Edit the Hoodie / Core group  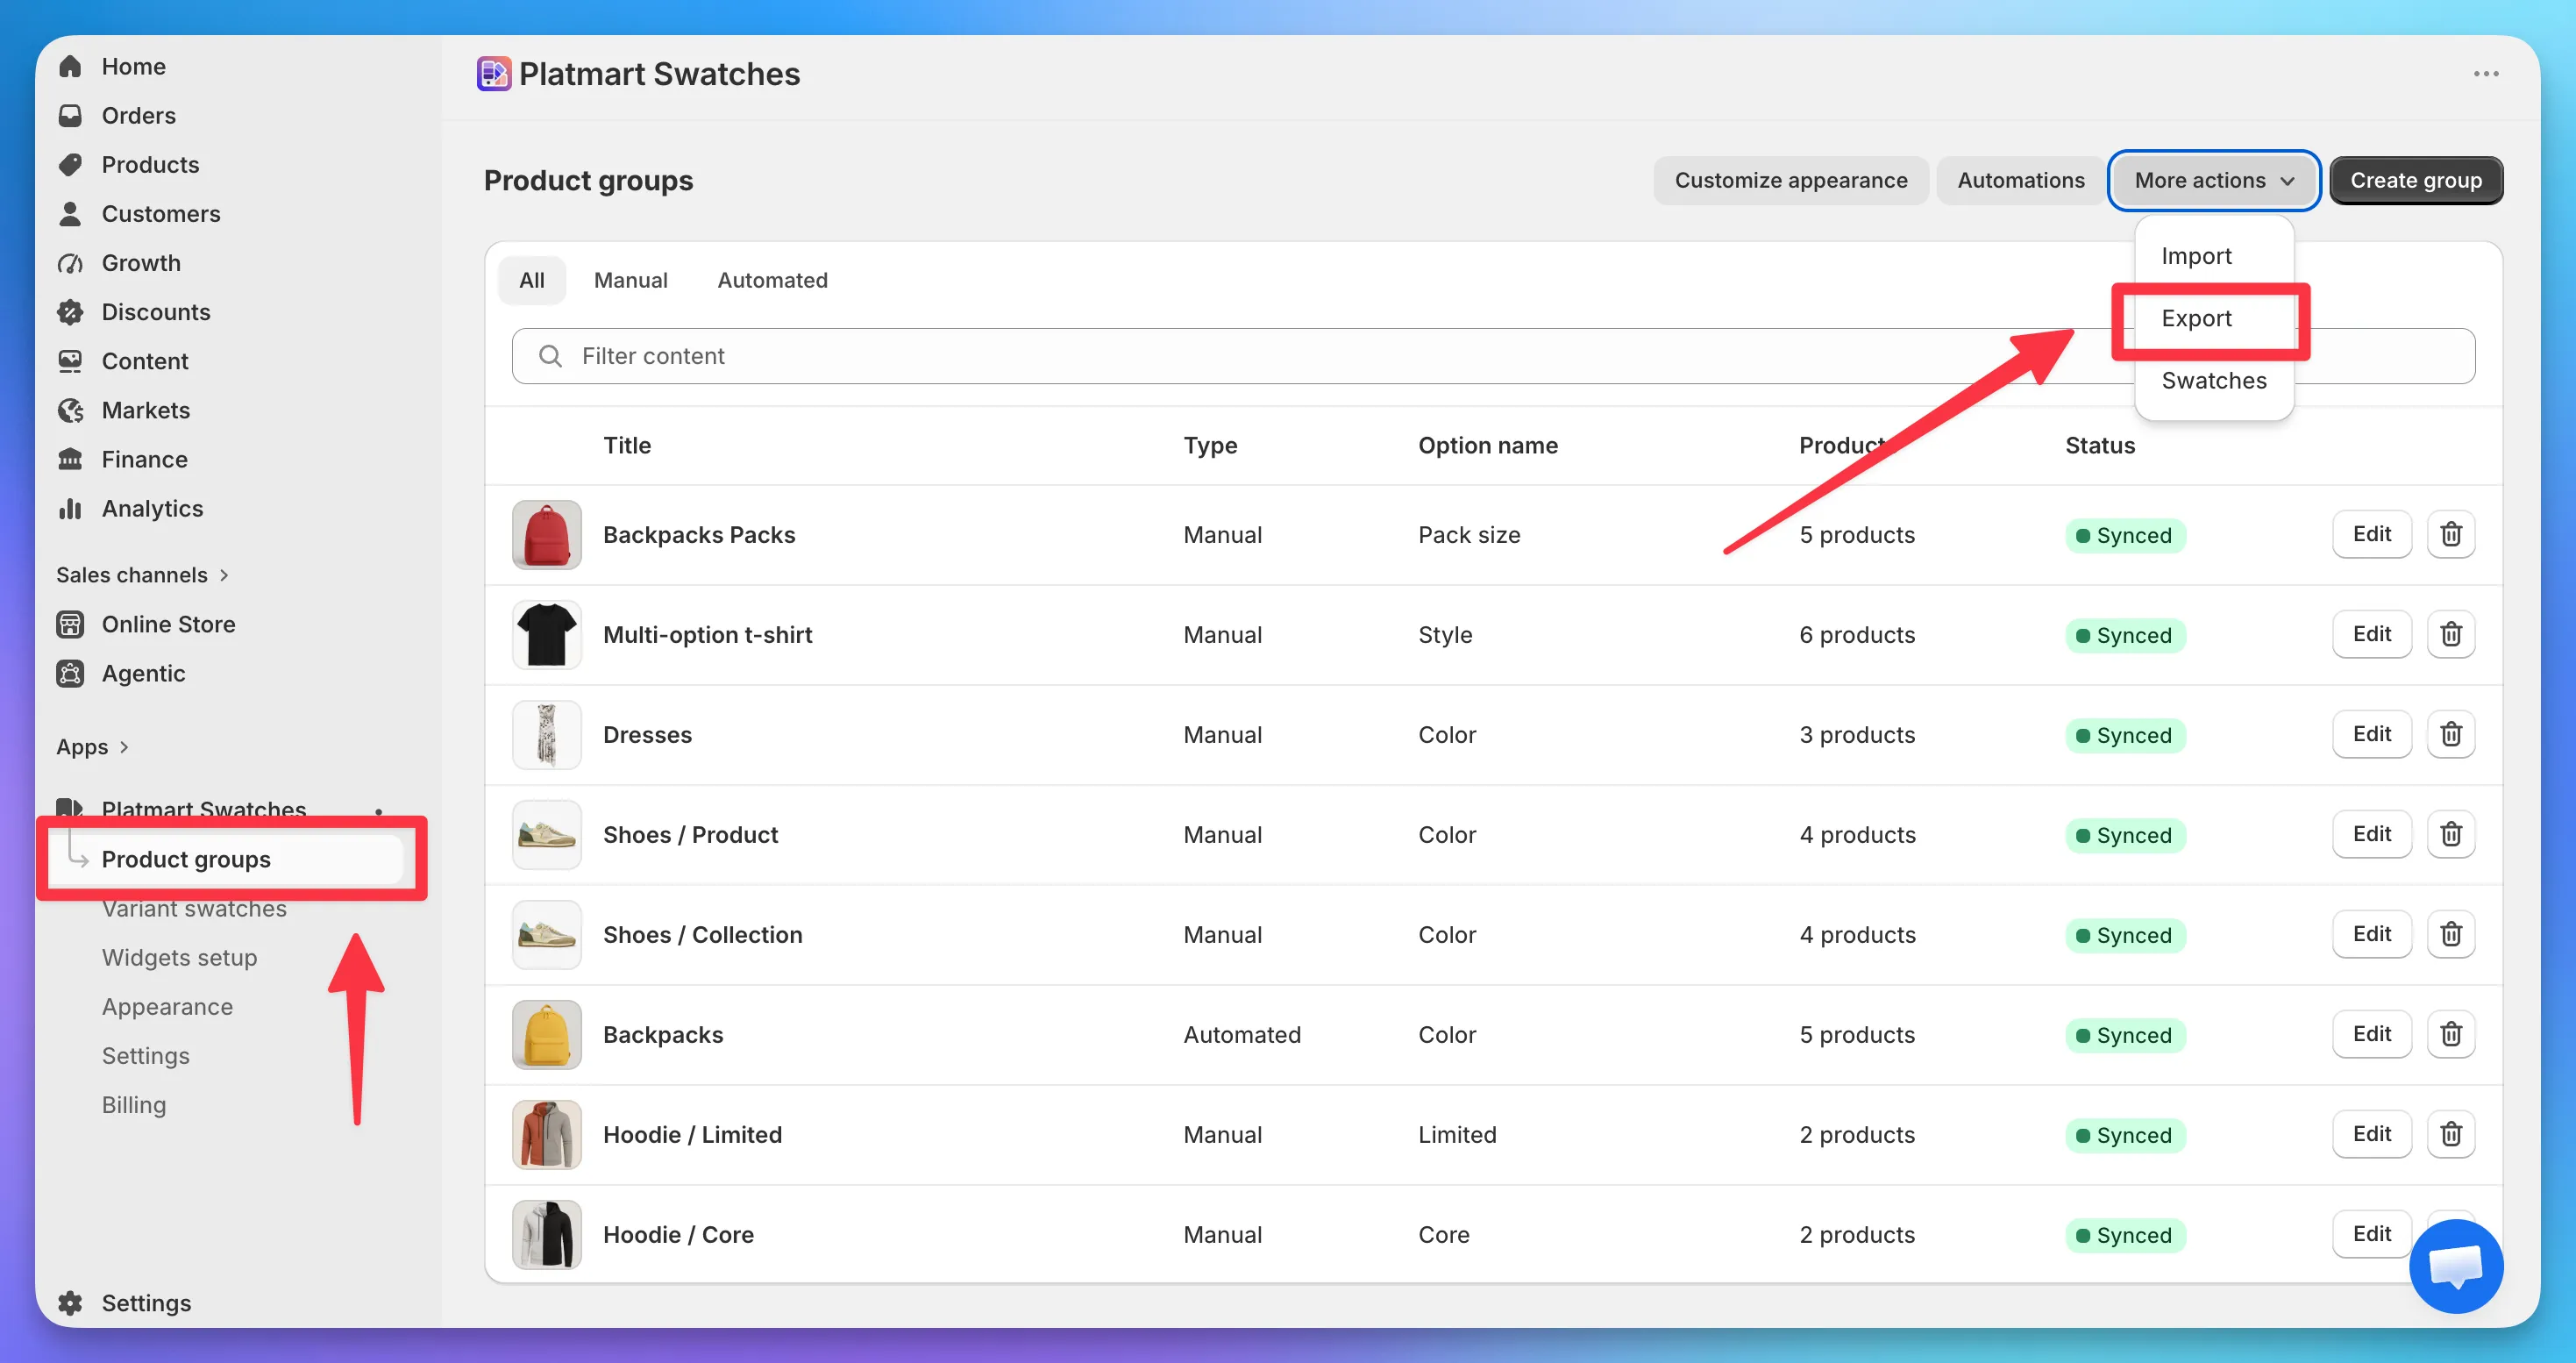point(2372,1234)
